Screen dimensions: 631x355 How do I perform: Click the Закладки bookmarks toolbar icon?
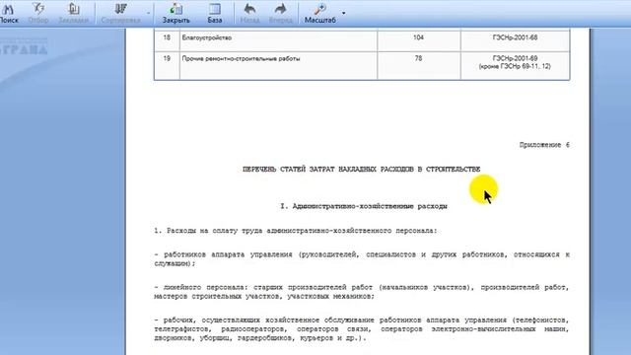point(73,13)
